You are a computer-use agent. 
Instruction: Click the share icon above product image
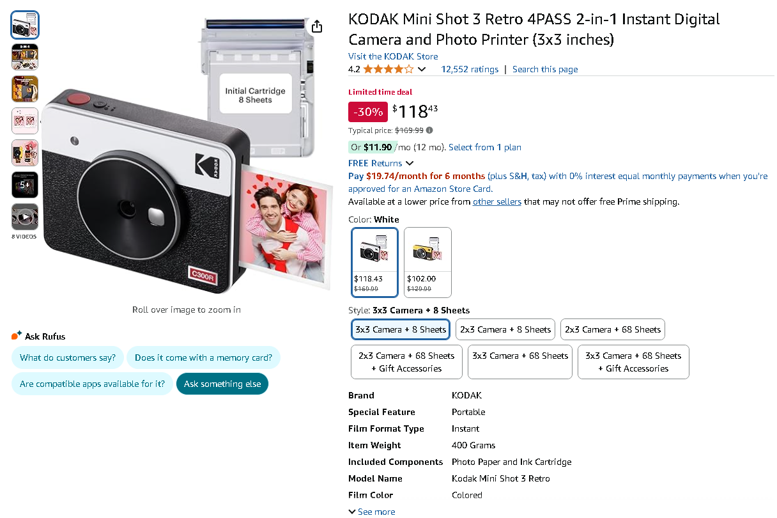click(317, 26)
